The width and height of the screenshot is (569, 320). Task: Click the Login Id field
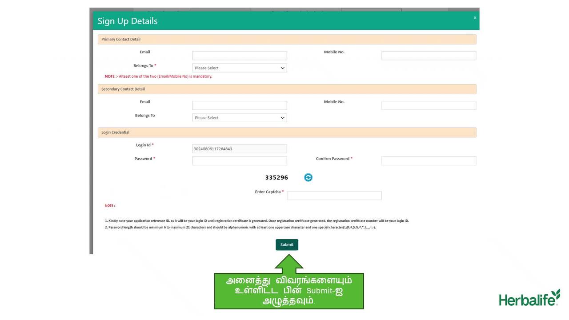point(239,149)
